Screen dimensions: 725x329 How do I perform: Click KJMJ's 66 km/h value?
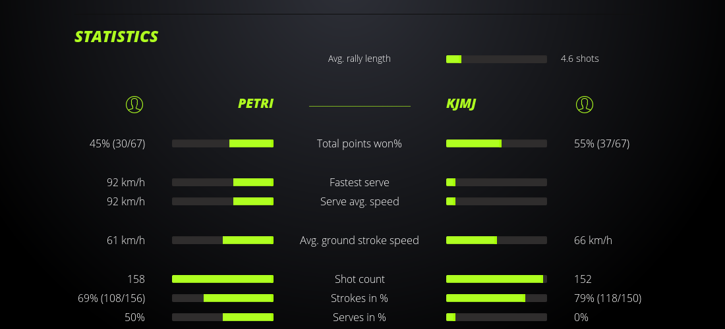tap(593, 240)
